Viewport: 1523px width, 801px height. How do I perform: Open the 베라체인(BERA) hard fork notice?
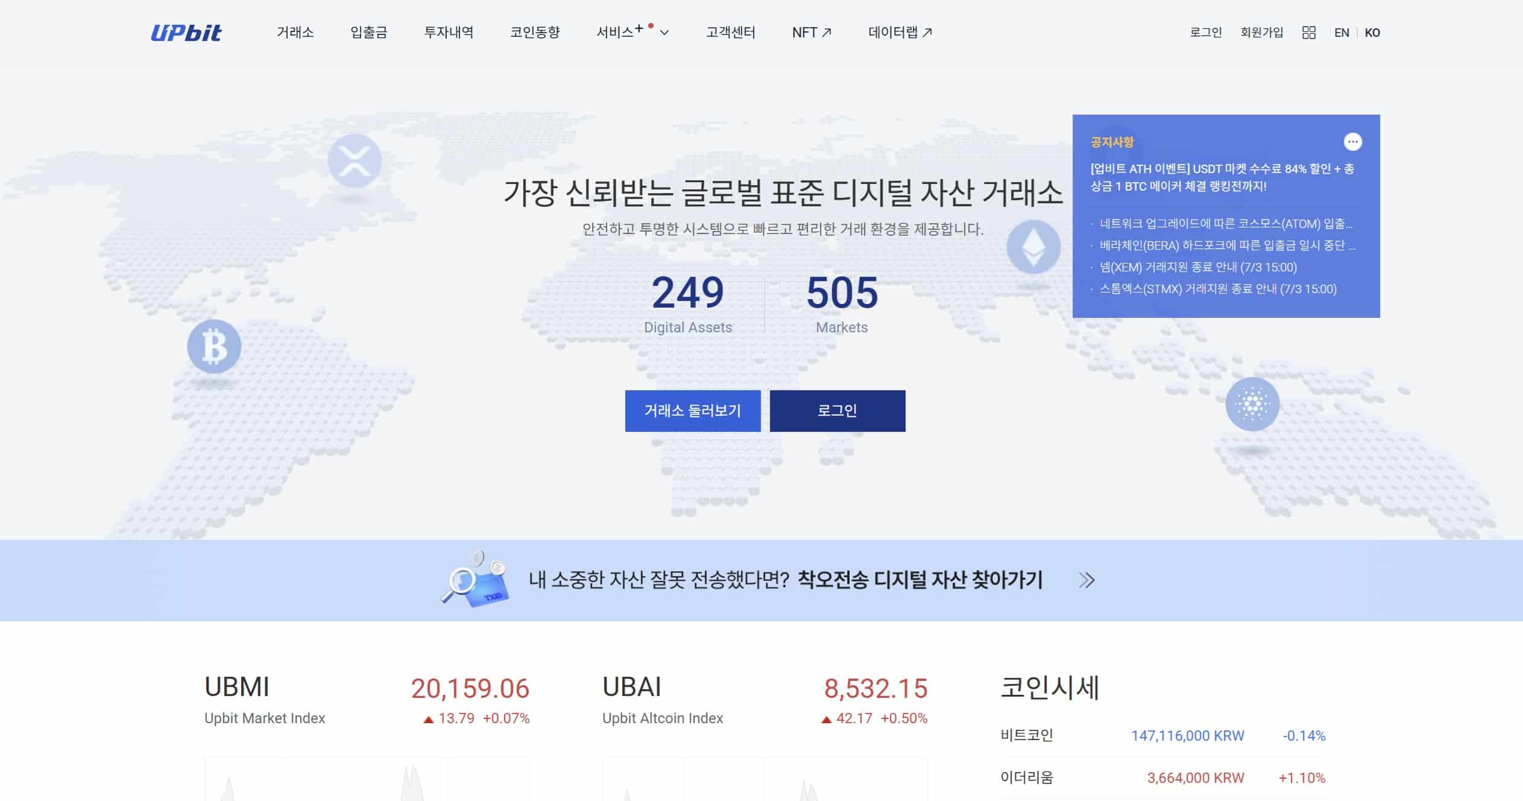click(1227, 245)
